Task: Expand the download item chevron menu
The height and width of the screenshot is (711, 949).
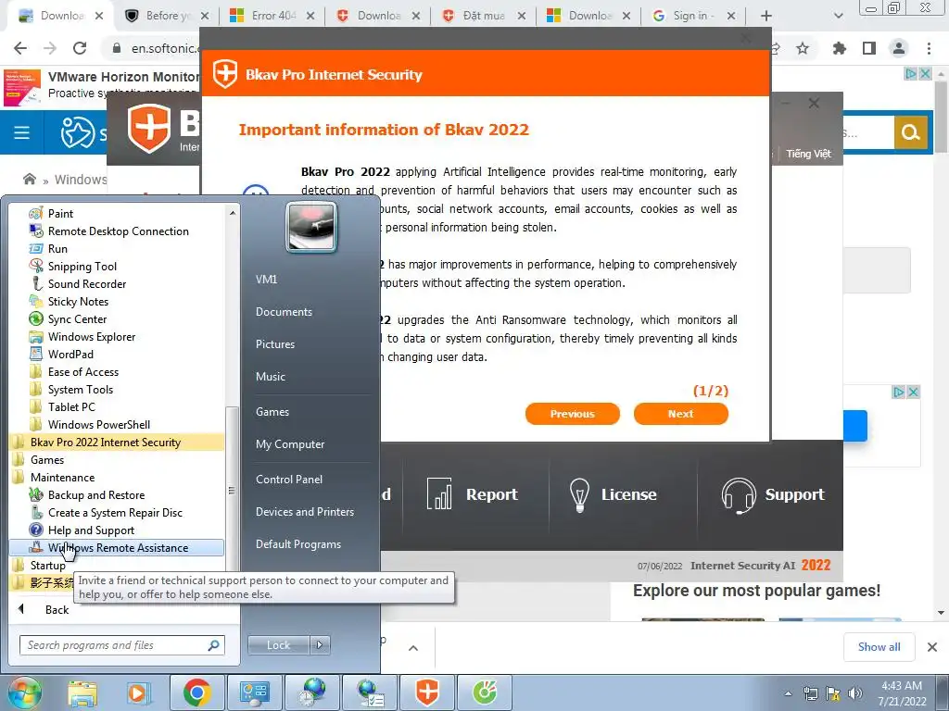Action: (x=413, y=648)
